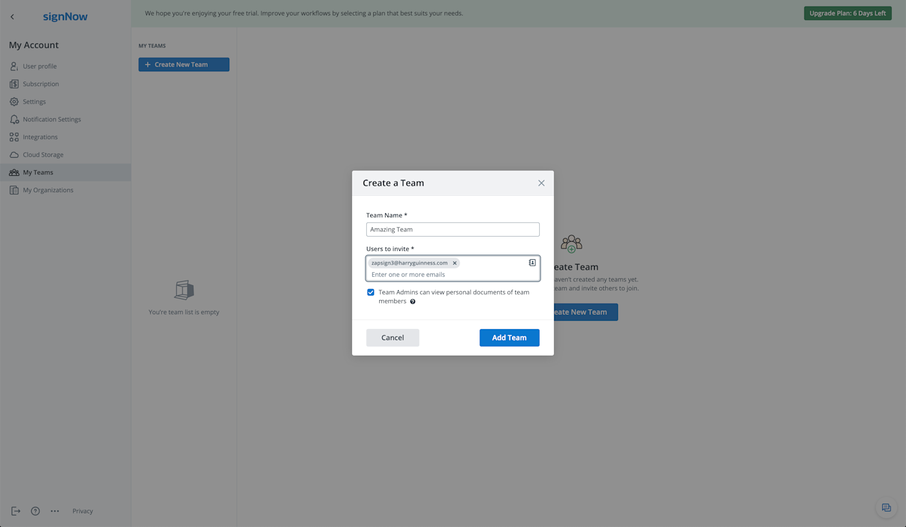906x527 pixels.
Task: Click the create team illustration icon
Action: click(x=571, y=244)
